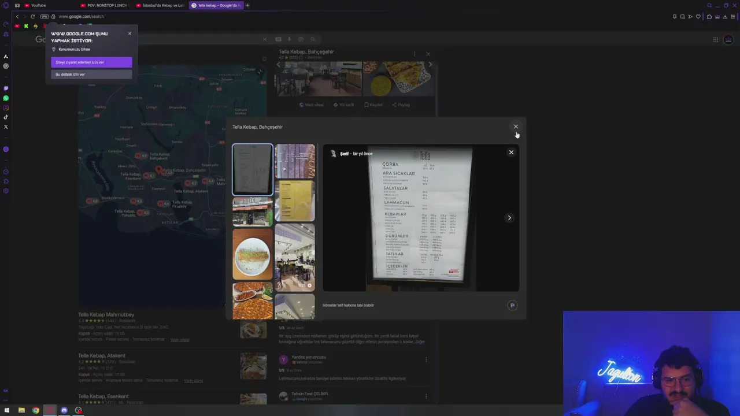Open the Easy Setup menu icon
This screenshot has height=416, width=740.
(733, 16)
